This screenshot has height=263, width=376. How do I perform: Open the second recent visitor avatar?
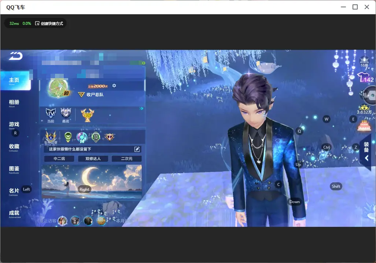click(x=75, y=220)
